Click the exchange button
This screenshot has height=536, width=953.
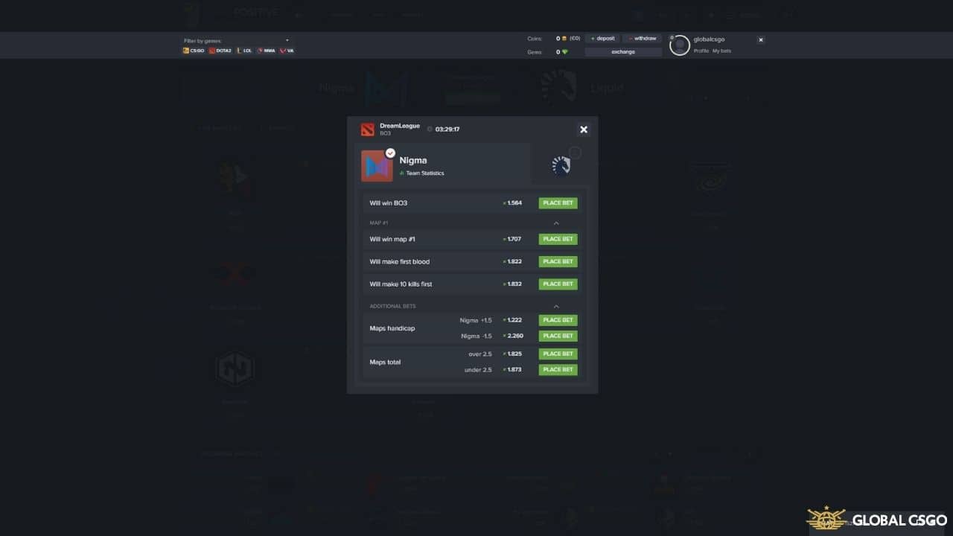click(x=623, y=52)
